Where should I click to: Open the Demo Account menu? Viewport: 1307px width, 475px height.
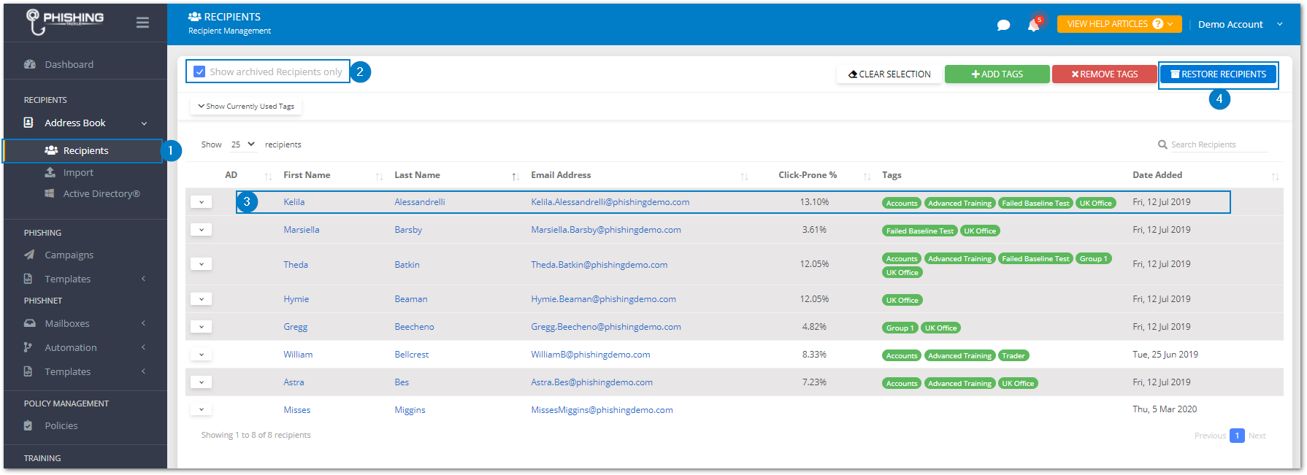(1240, 24)
